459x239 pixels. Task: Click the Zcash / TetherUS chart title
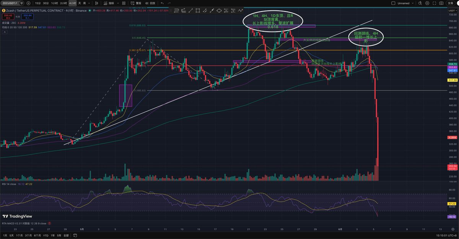coord(46,11)
